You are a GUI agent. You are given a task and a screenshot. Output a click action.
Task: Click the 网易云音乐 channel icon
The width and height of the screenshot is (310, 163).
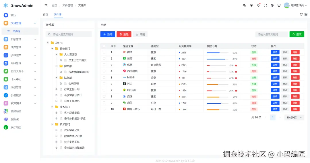124,109
